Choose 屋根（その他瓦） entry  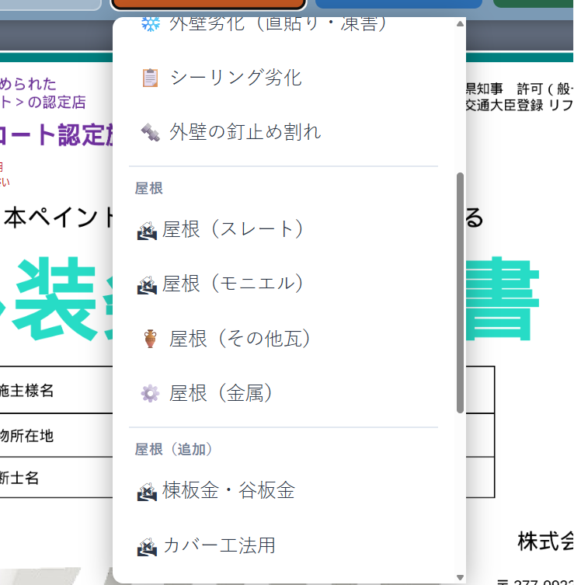(x=283, y=339)
